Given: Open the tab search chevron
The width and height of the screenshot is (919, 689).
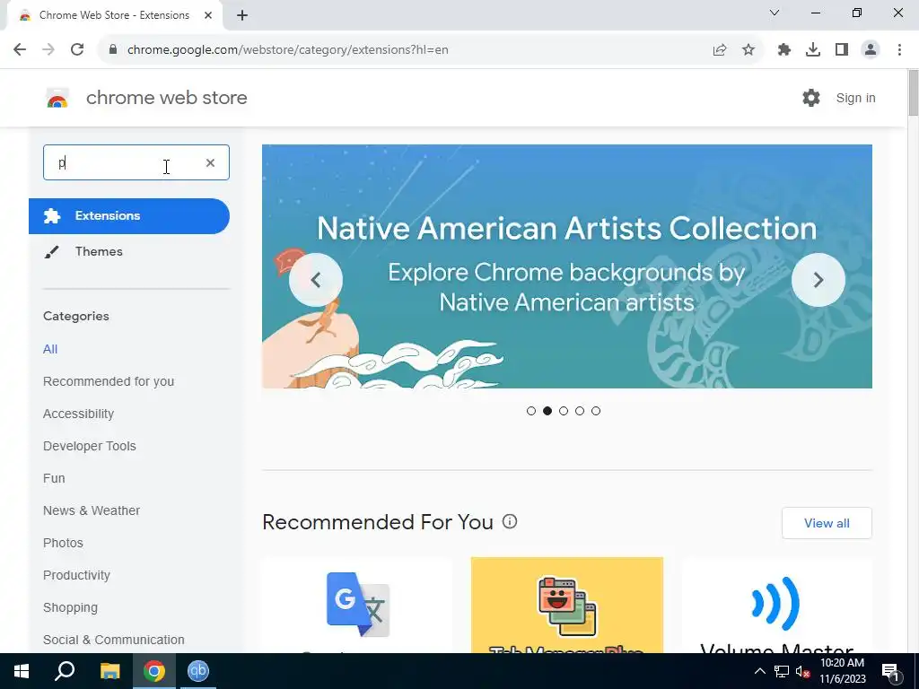Looking at the screenshot, I should pyautogui.click(x=775, y=13).
